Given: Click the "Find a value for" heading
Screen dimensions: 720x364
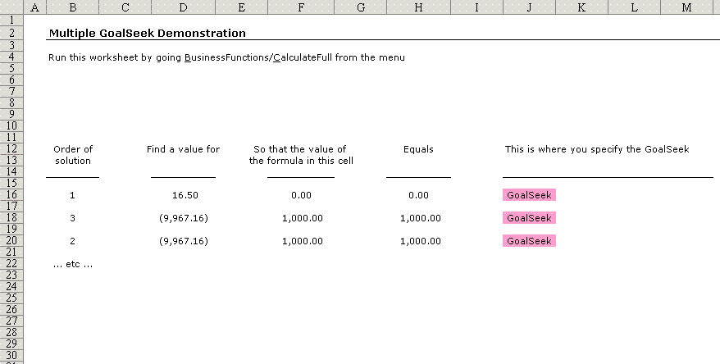Looking at the screenshot, I should coord(183,149).
